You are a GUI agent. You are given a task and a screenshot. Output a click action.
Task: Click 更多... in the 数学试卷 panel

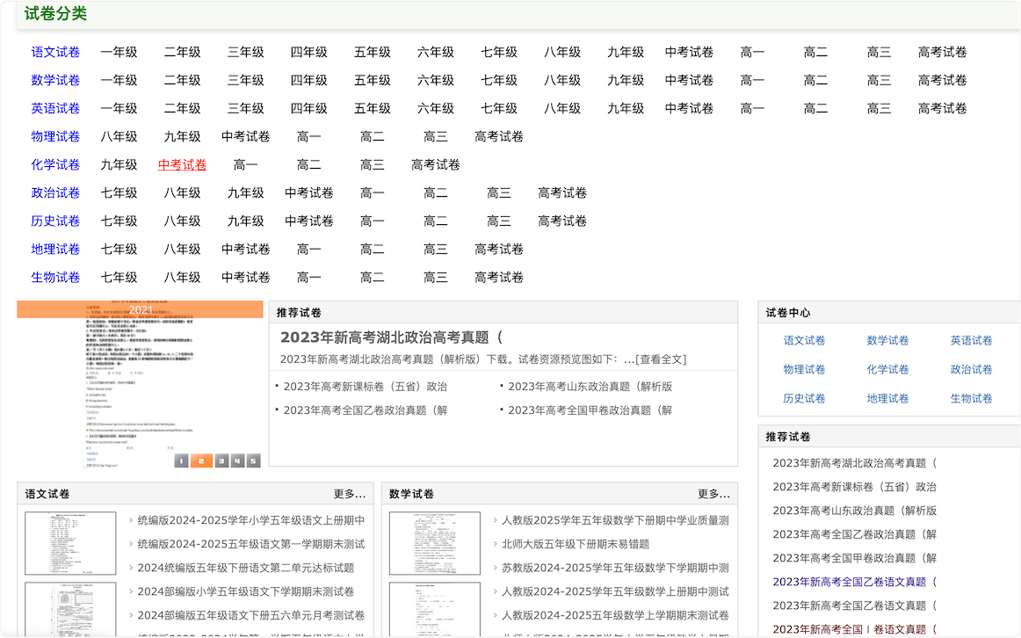coord(713,494)
